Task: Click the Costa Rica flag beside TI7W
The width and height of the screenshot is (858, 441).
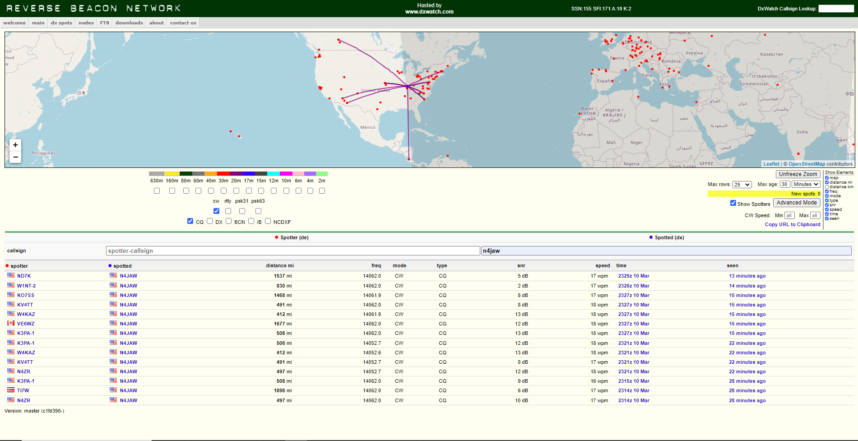Action: (x=11, y=390)
